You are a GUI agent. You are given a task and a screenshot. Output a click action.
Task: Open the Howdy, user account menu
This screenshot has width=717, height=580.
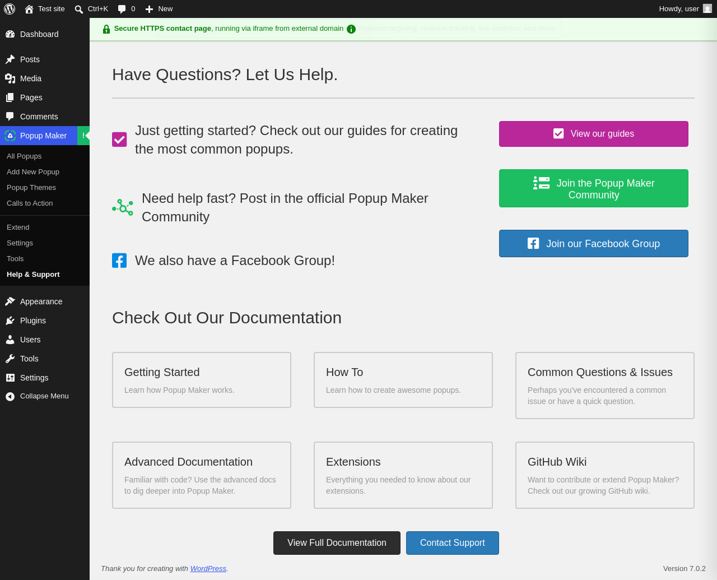coord(685,9)
